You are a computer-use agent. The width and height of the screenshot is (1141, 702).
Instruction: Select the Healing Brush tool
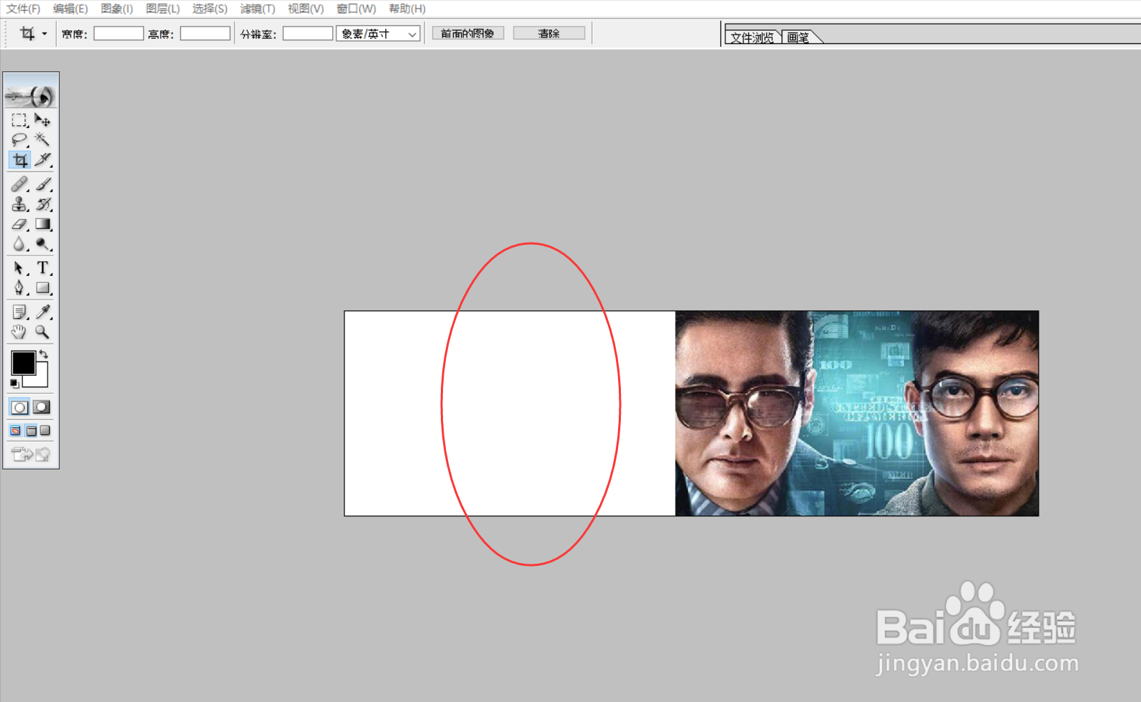point(19,184)
